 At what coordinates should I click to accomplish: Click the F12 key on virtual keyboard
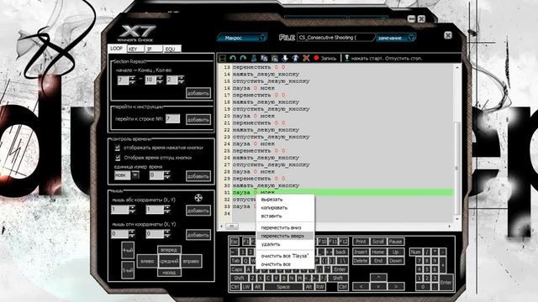(344, 242)
